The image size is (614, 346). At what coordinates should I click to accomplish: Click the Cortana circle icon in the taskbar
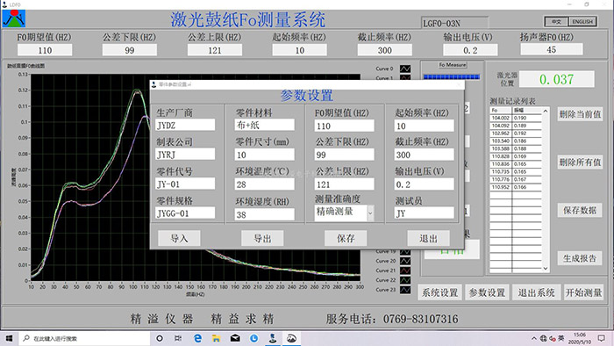[x=160, y=338]
